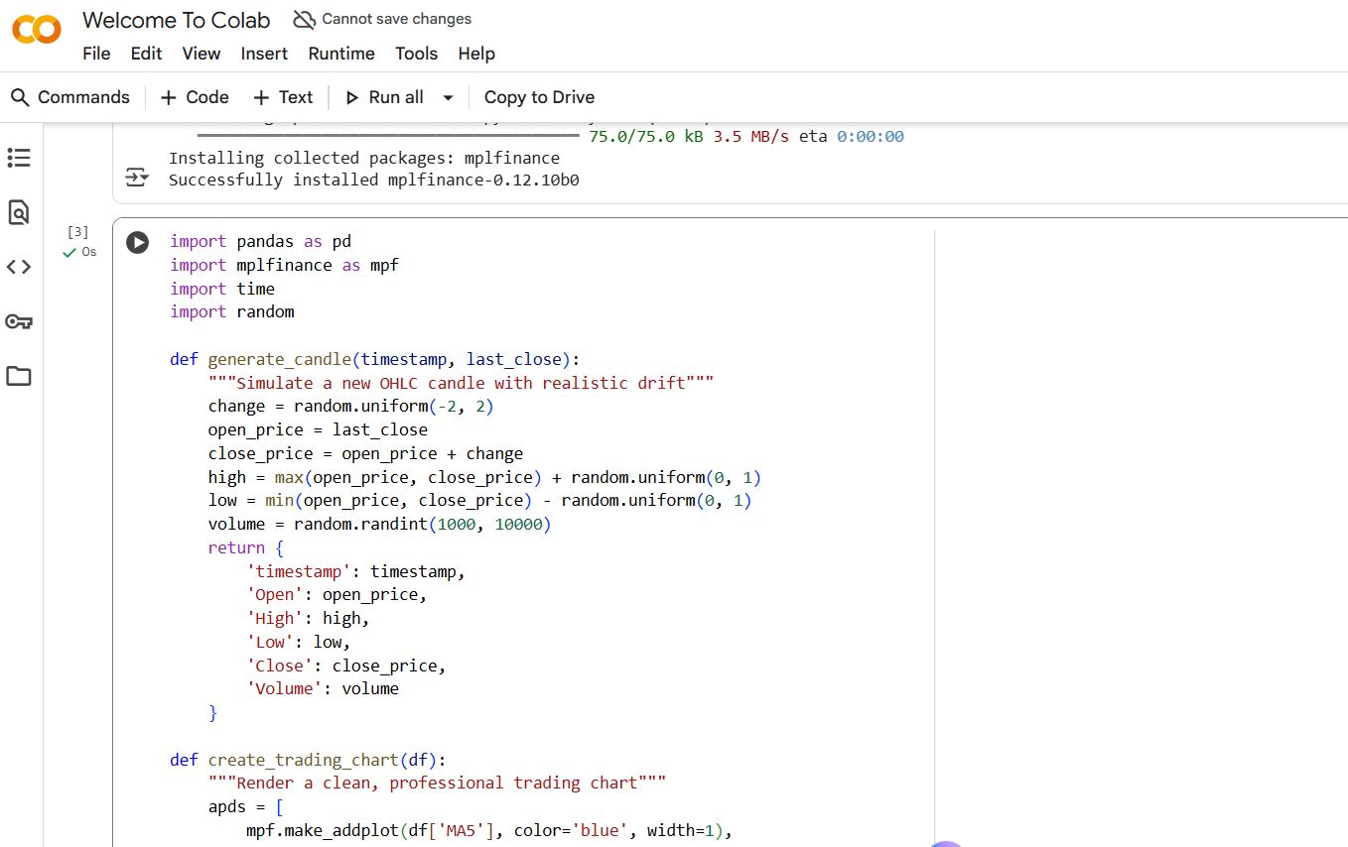Run the code cell with play button
Viewport: 1348px width, 847px height.
(137, 242)
